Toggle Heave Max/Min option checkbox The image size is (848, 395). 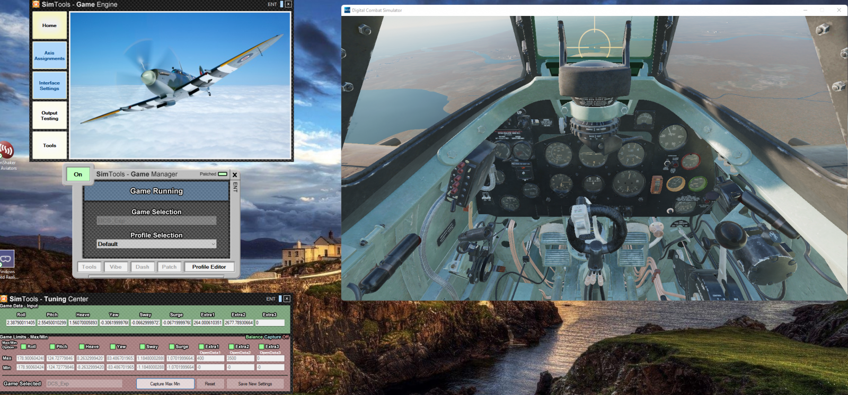[82, 347]
